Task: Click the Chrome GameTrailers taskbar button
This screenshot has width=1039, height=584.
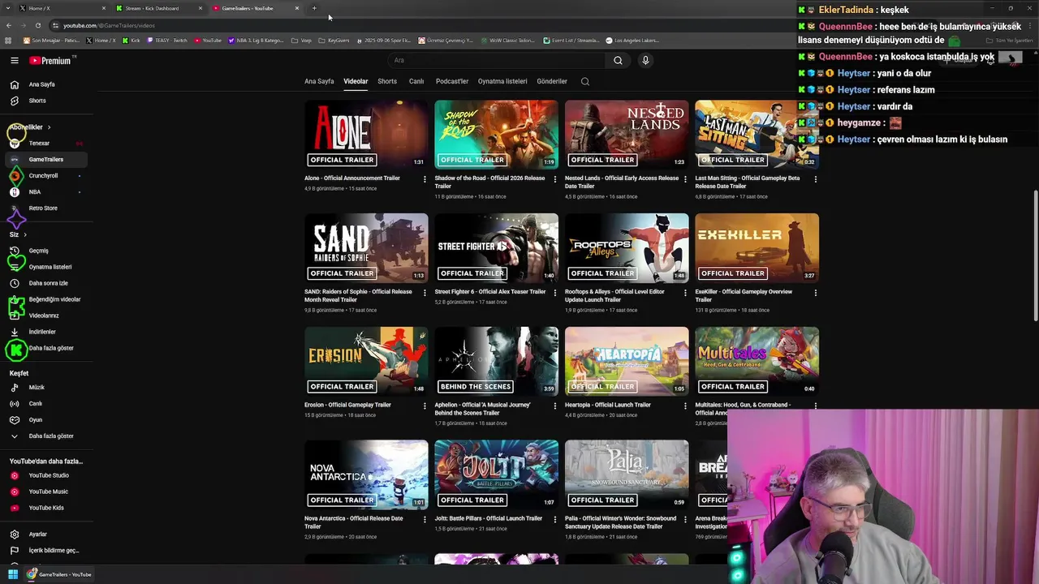Action: click(x=59, y=574)
